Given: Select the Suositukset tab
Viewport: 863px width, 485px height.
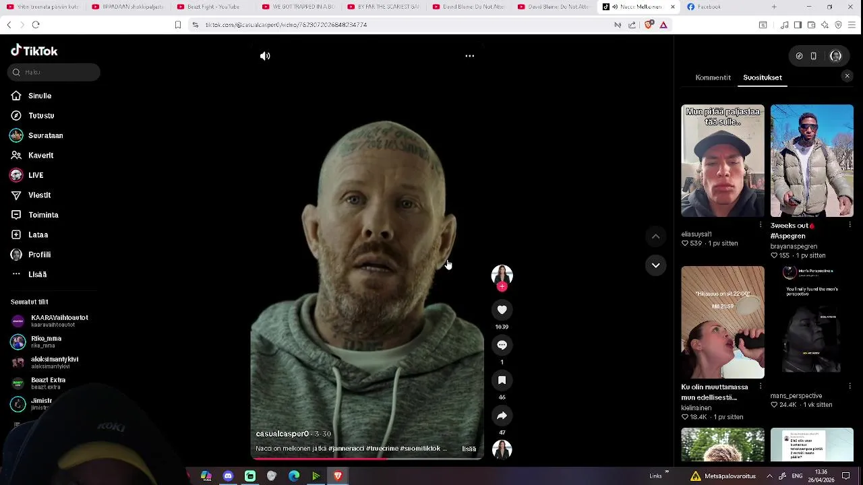Looking at the screenshot, I should pos(763,77).
